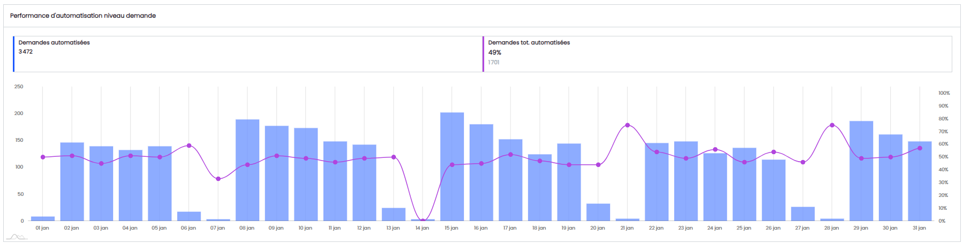Click the 13 jan bar

pyautogui.click(x=393, y=215)
